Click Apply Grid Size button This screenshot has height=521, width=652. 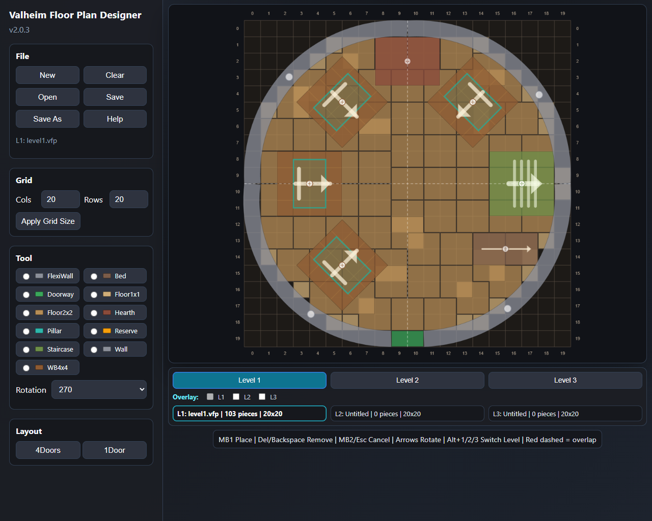tap(48, 221)
